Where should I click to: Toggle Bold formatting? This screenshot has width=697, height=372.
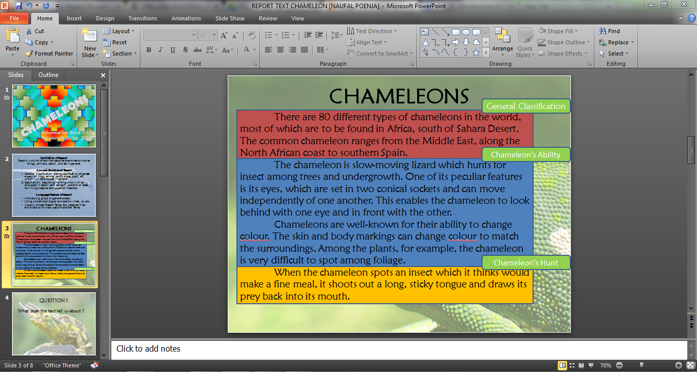point(149,49)
